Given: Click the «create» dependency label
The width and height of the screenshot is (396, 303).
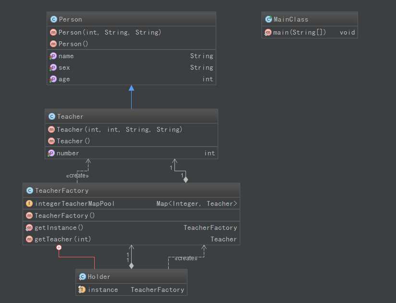Looking at the screenshot, I should coord(77,176).
